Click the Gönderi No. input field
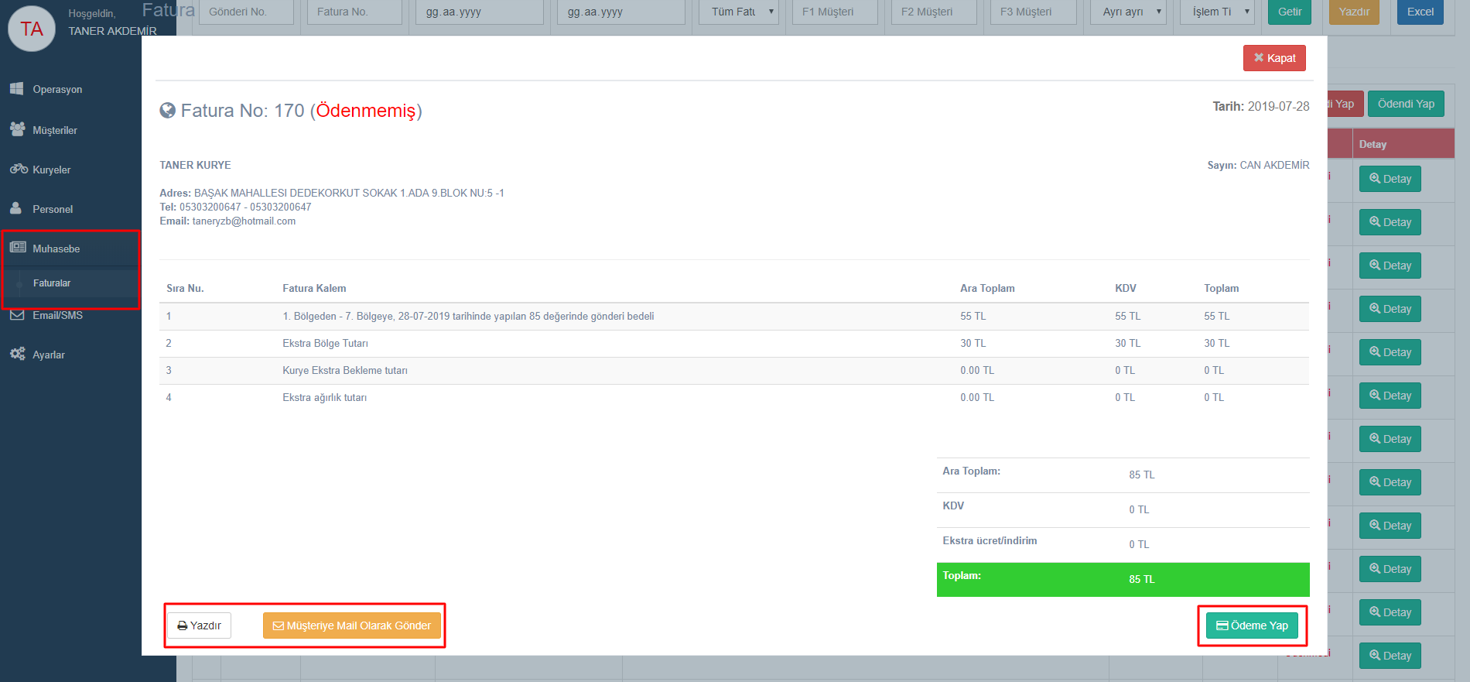This screenshot has width=1470, height=682. (x=246, y=12)
